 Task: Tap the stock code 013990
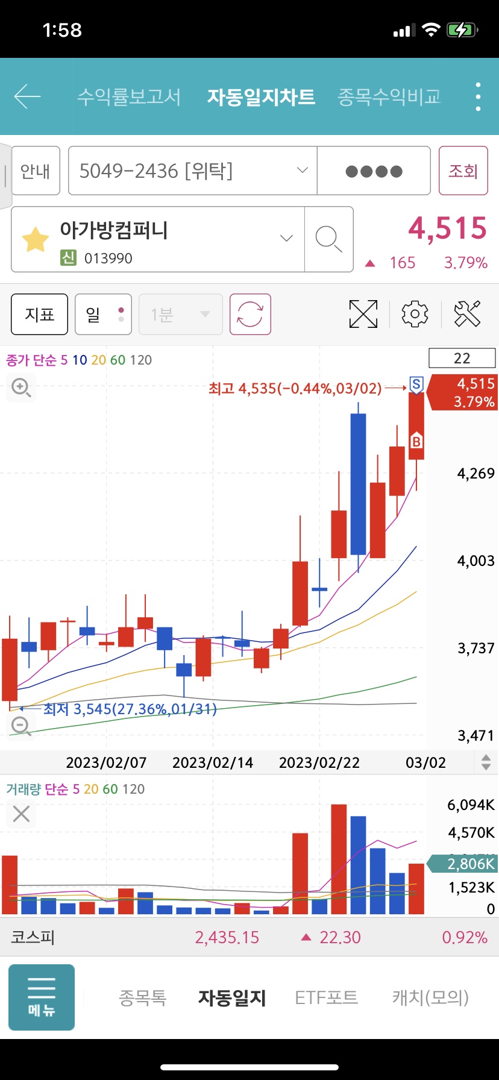point(108,258)
